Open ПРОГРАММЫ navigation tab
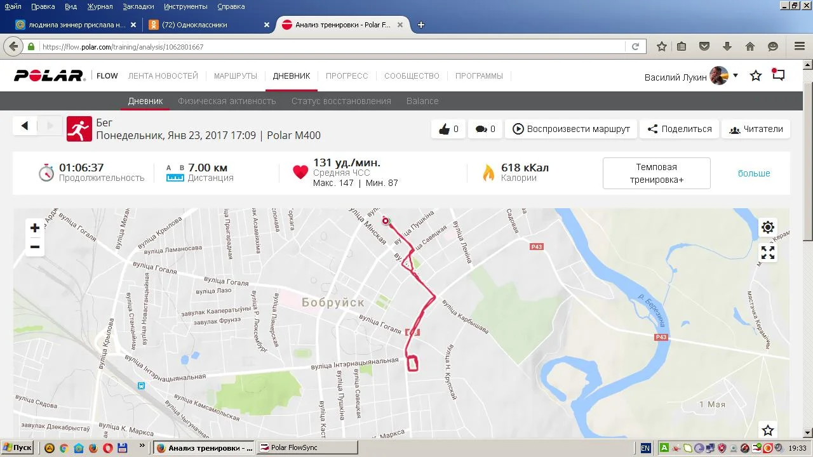This screenshot has width=813, height=457. tap(479, 76)
